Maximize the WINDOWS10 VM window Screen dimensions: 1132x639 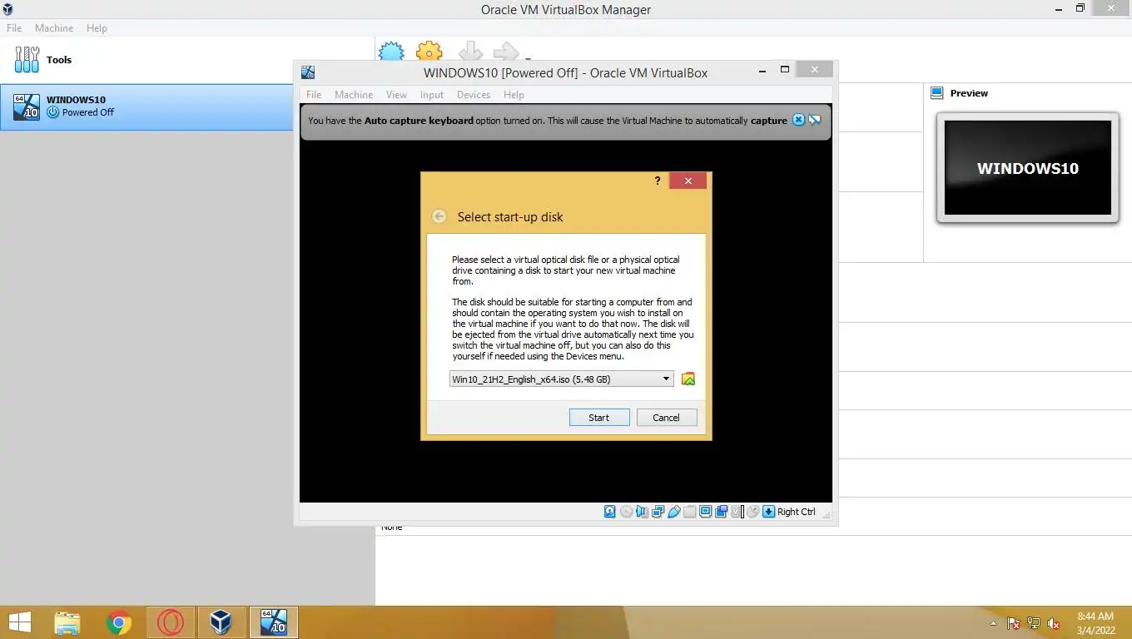pyautogui.click(x=784, y=71)
